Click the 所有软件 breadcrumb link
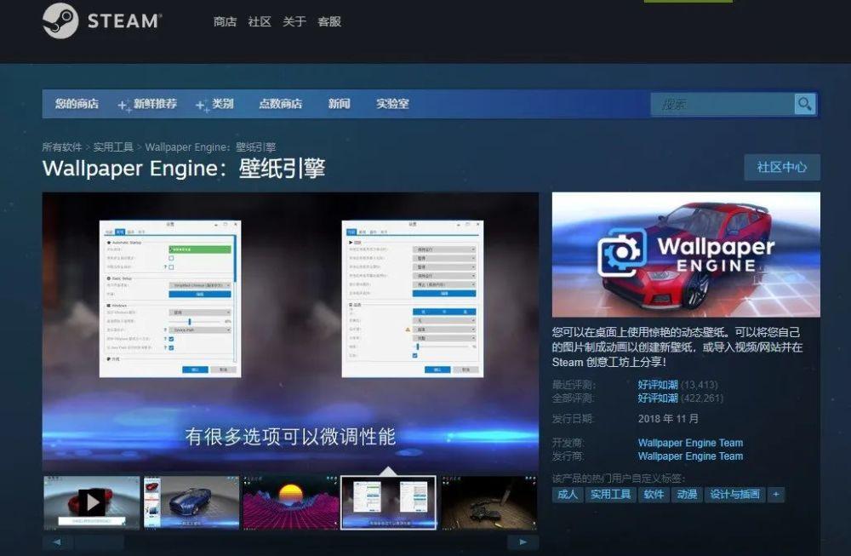The image size is (851, 556). pyautogui.click(x=62, y=147)
